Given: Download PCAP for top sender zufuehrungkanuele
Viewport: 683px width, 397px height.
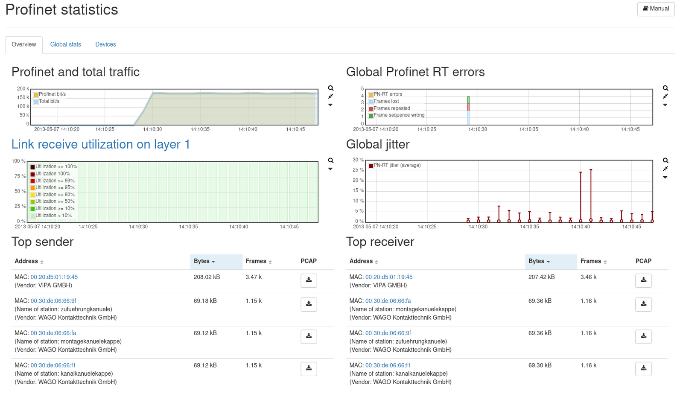Looking at the screenshot, I should pyautogui.click(x=309, y=304).
